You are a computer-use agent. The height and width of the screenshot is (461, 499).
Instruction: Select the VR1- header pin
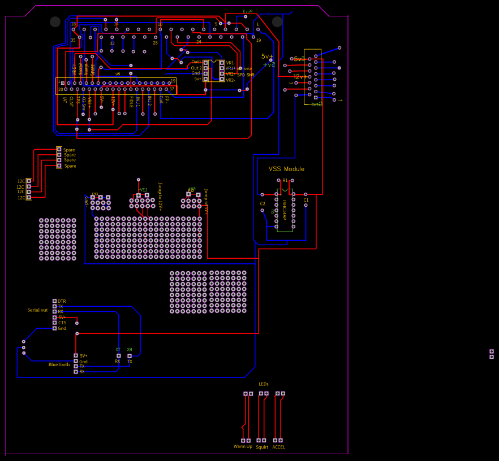coord(222,62)
